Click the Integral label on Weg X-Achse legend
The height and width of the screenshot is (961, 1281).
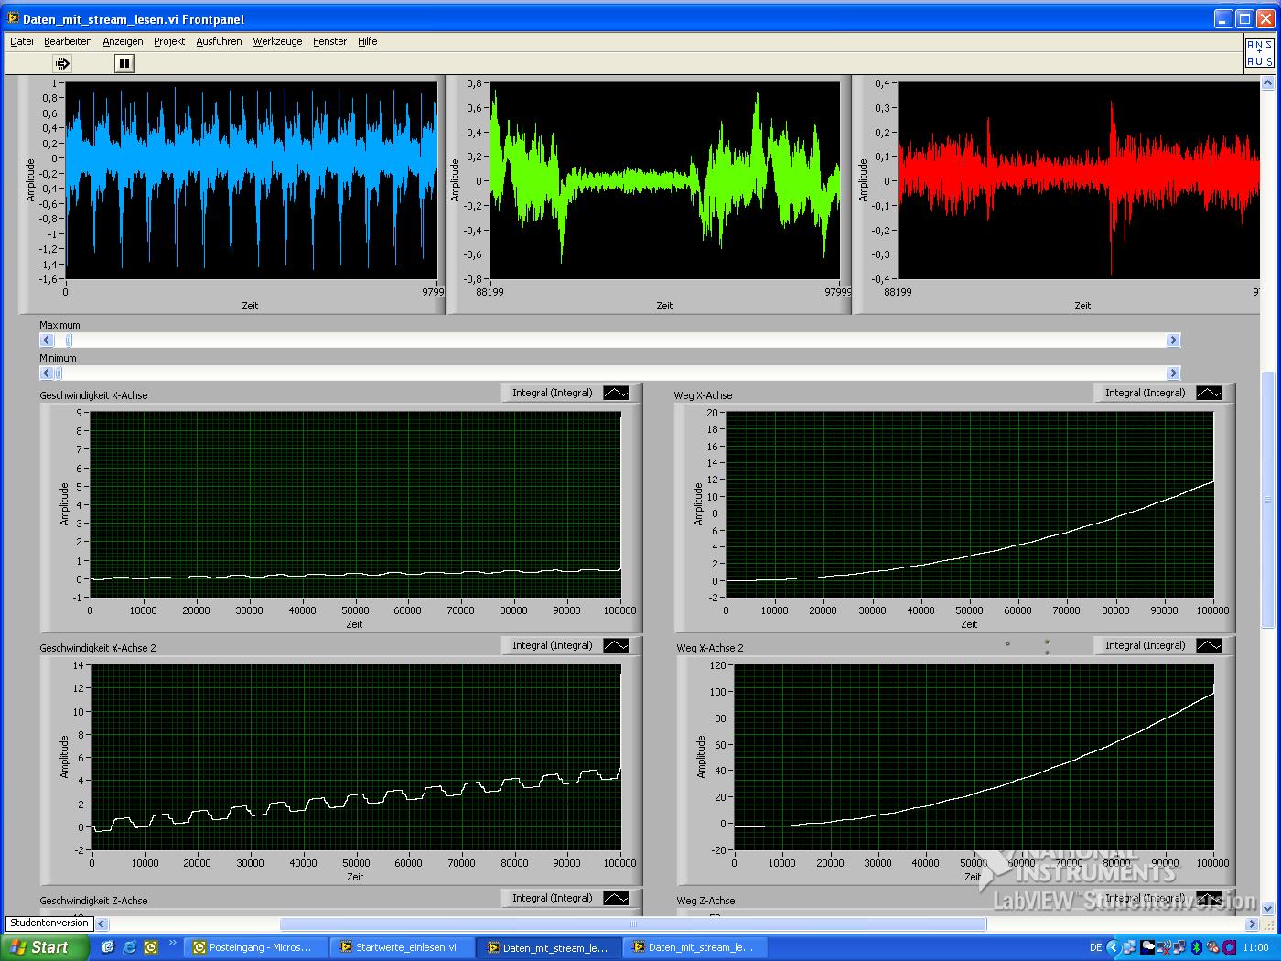tap(1145, 393)
